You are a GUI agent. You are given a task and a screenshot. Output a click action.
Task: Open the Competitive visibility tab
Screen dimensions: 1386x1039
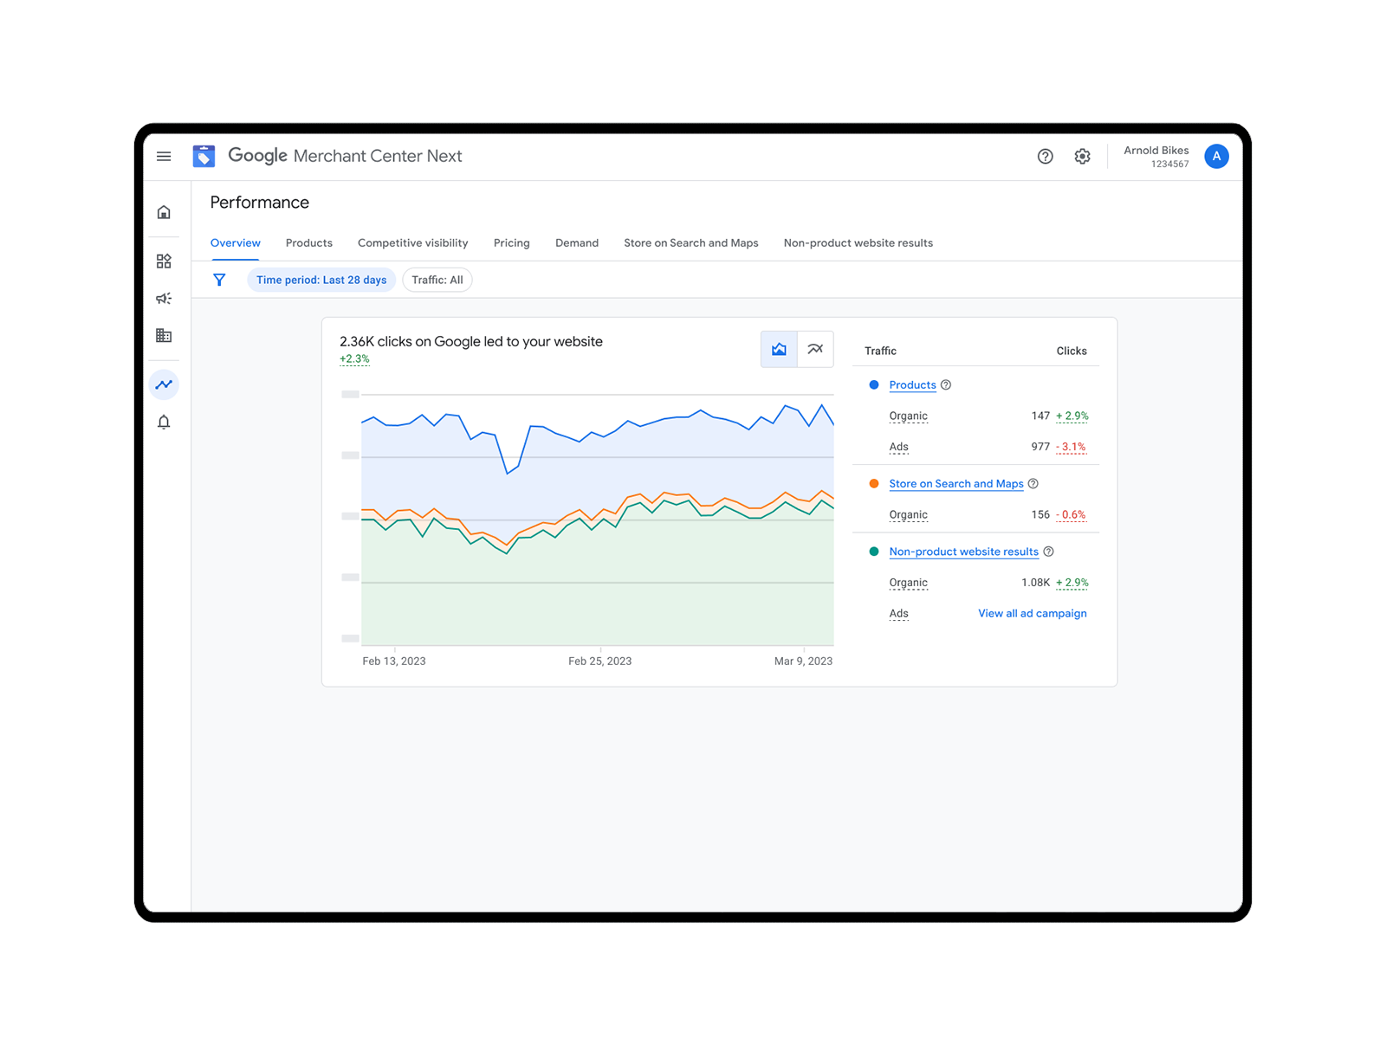(412, 243)
